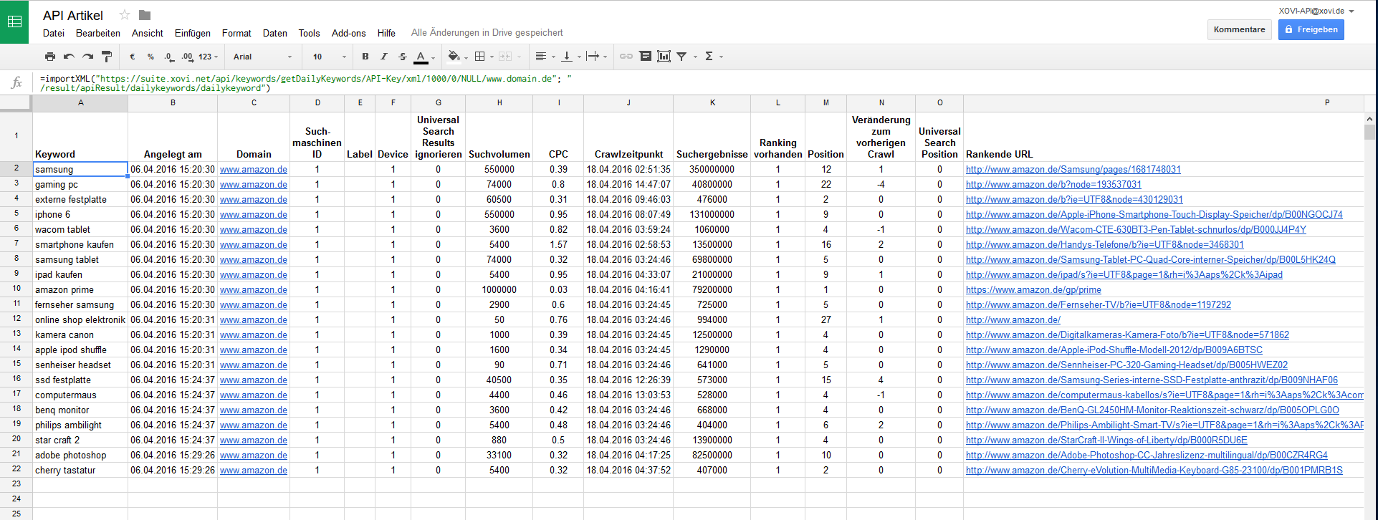Open the Format menu
The height and width of the screenshot is (520, 1378).
pyautogui.click(x=236, y=33)
